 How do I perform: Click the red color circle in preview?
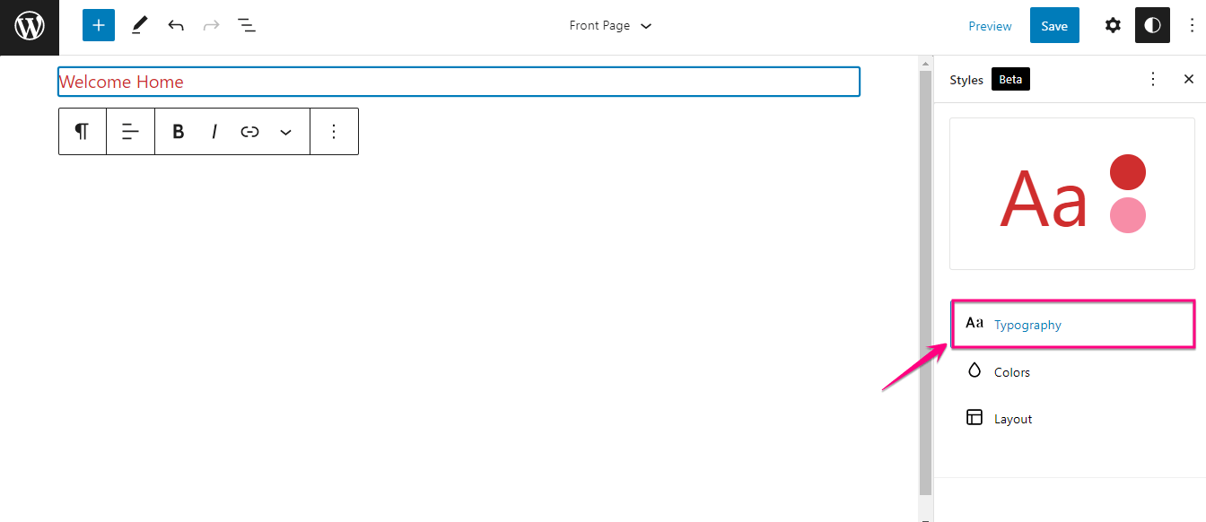[1128, 172]
